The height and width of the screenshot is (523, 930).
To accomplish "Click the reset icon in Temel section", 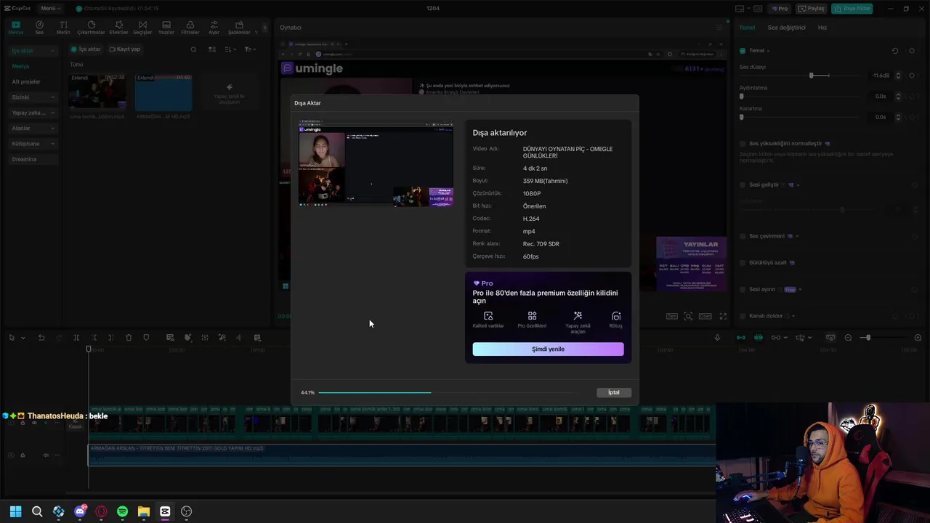I will coord(895,51).
